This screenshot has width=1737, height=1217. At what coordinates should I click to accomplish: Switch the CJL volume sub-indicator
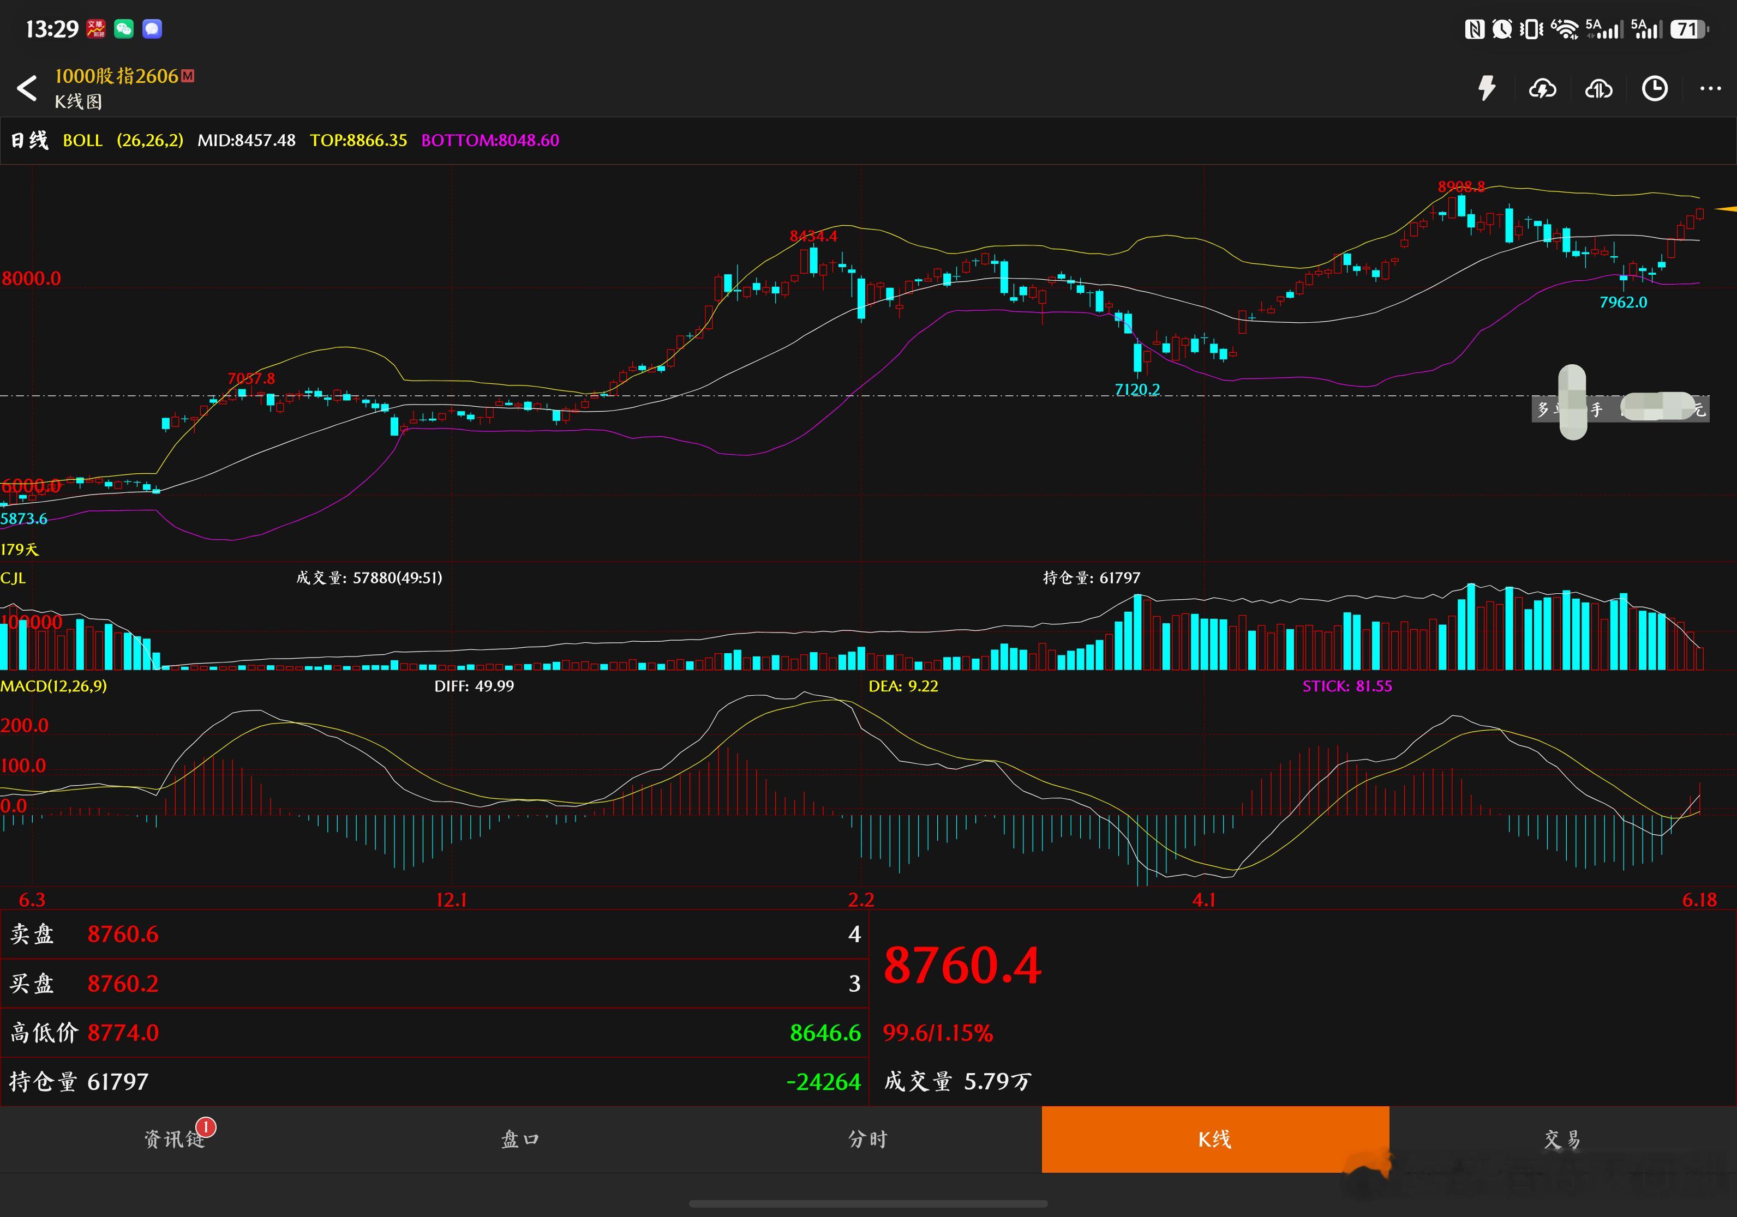point(13,579)
